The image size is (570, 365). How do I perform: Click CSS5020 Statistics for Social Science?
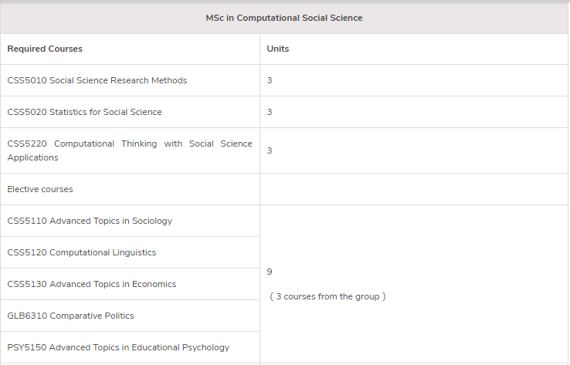point(84,112)
